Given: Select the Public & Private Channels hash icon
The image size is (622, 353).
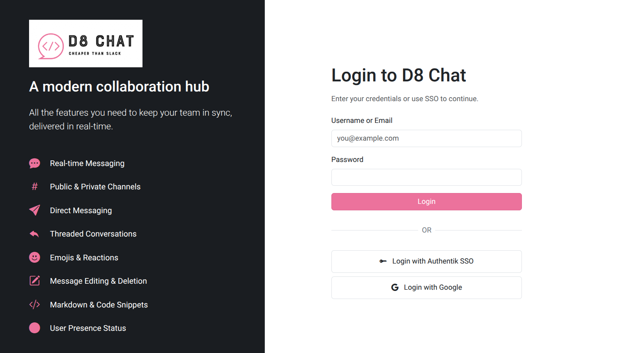Looking at the screenshot, I should pos(35,187).
